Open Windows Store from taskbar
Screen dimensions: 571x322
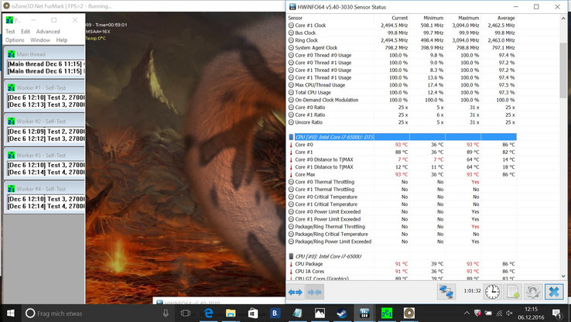(x=253, y=313)
